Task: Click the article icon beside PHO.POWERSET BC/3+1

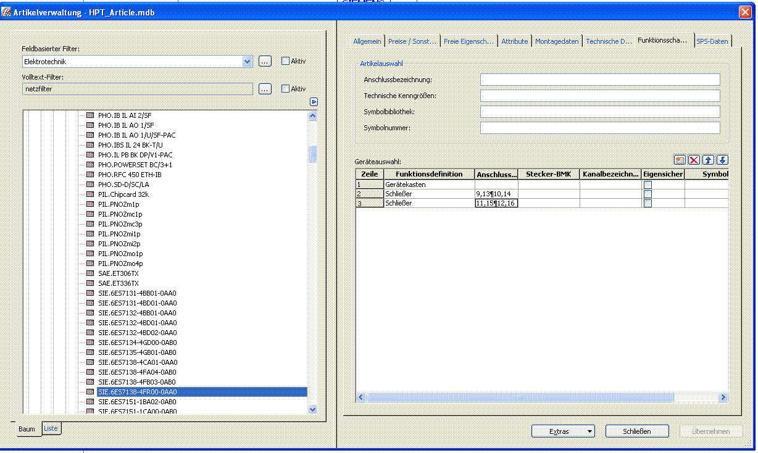Action: point(90,165)
